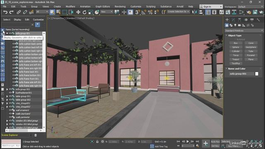This screenshot has height=149, width=265.
Task: Expand the vine_Group001 tree node
Action: [7, 103]
